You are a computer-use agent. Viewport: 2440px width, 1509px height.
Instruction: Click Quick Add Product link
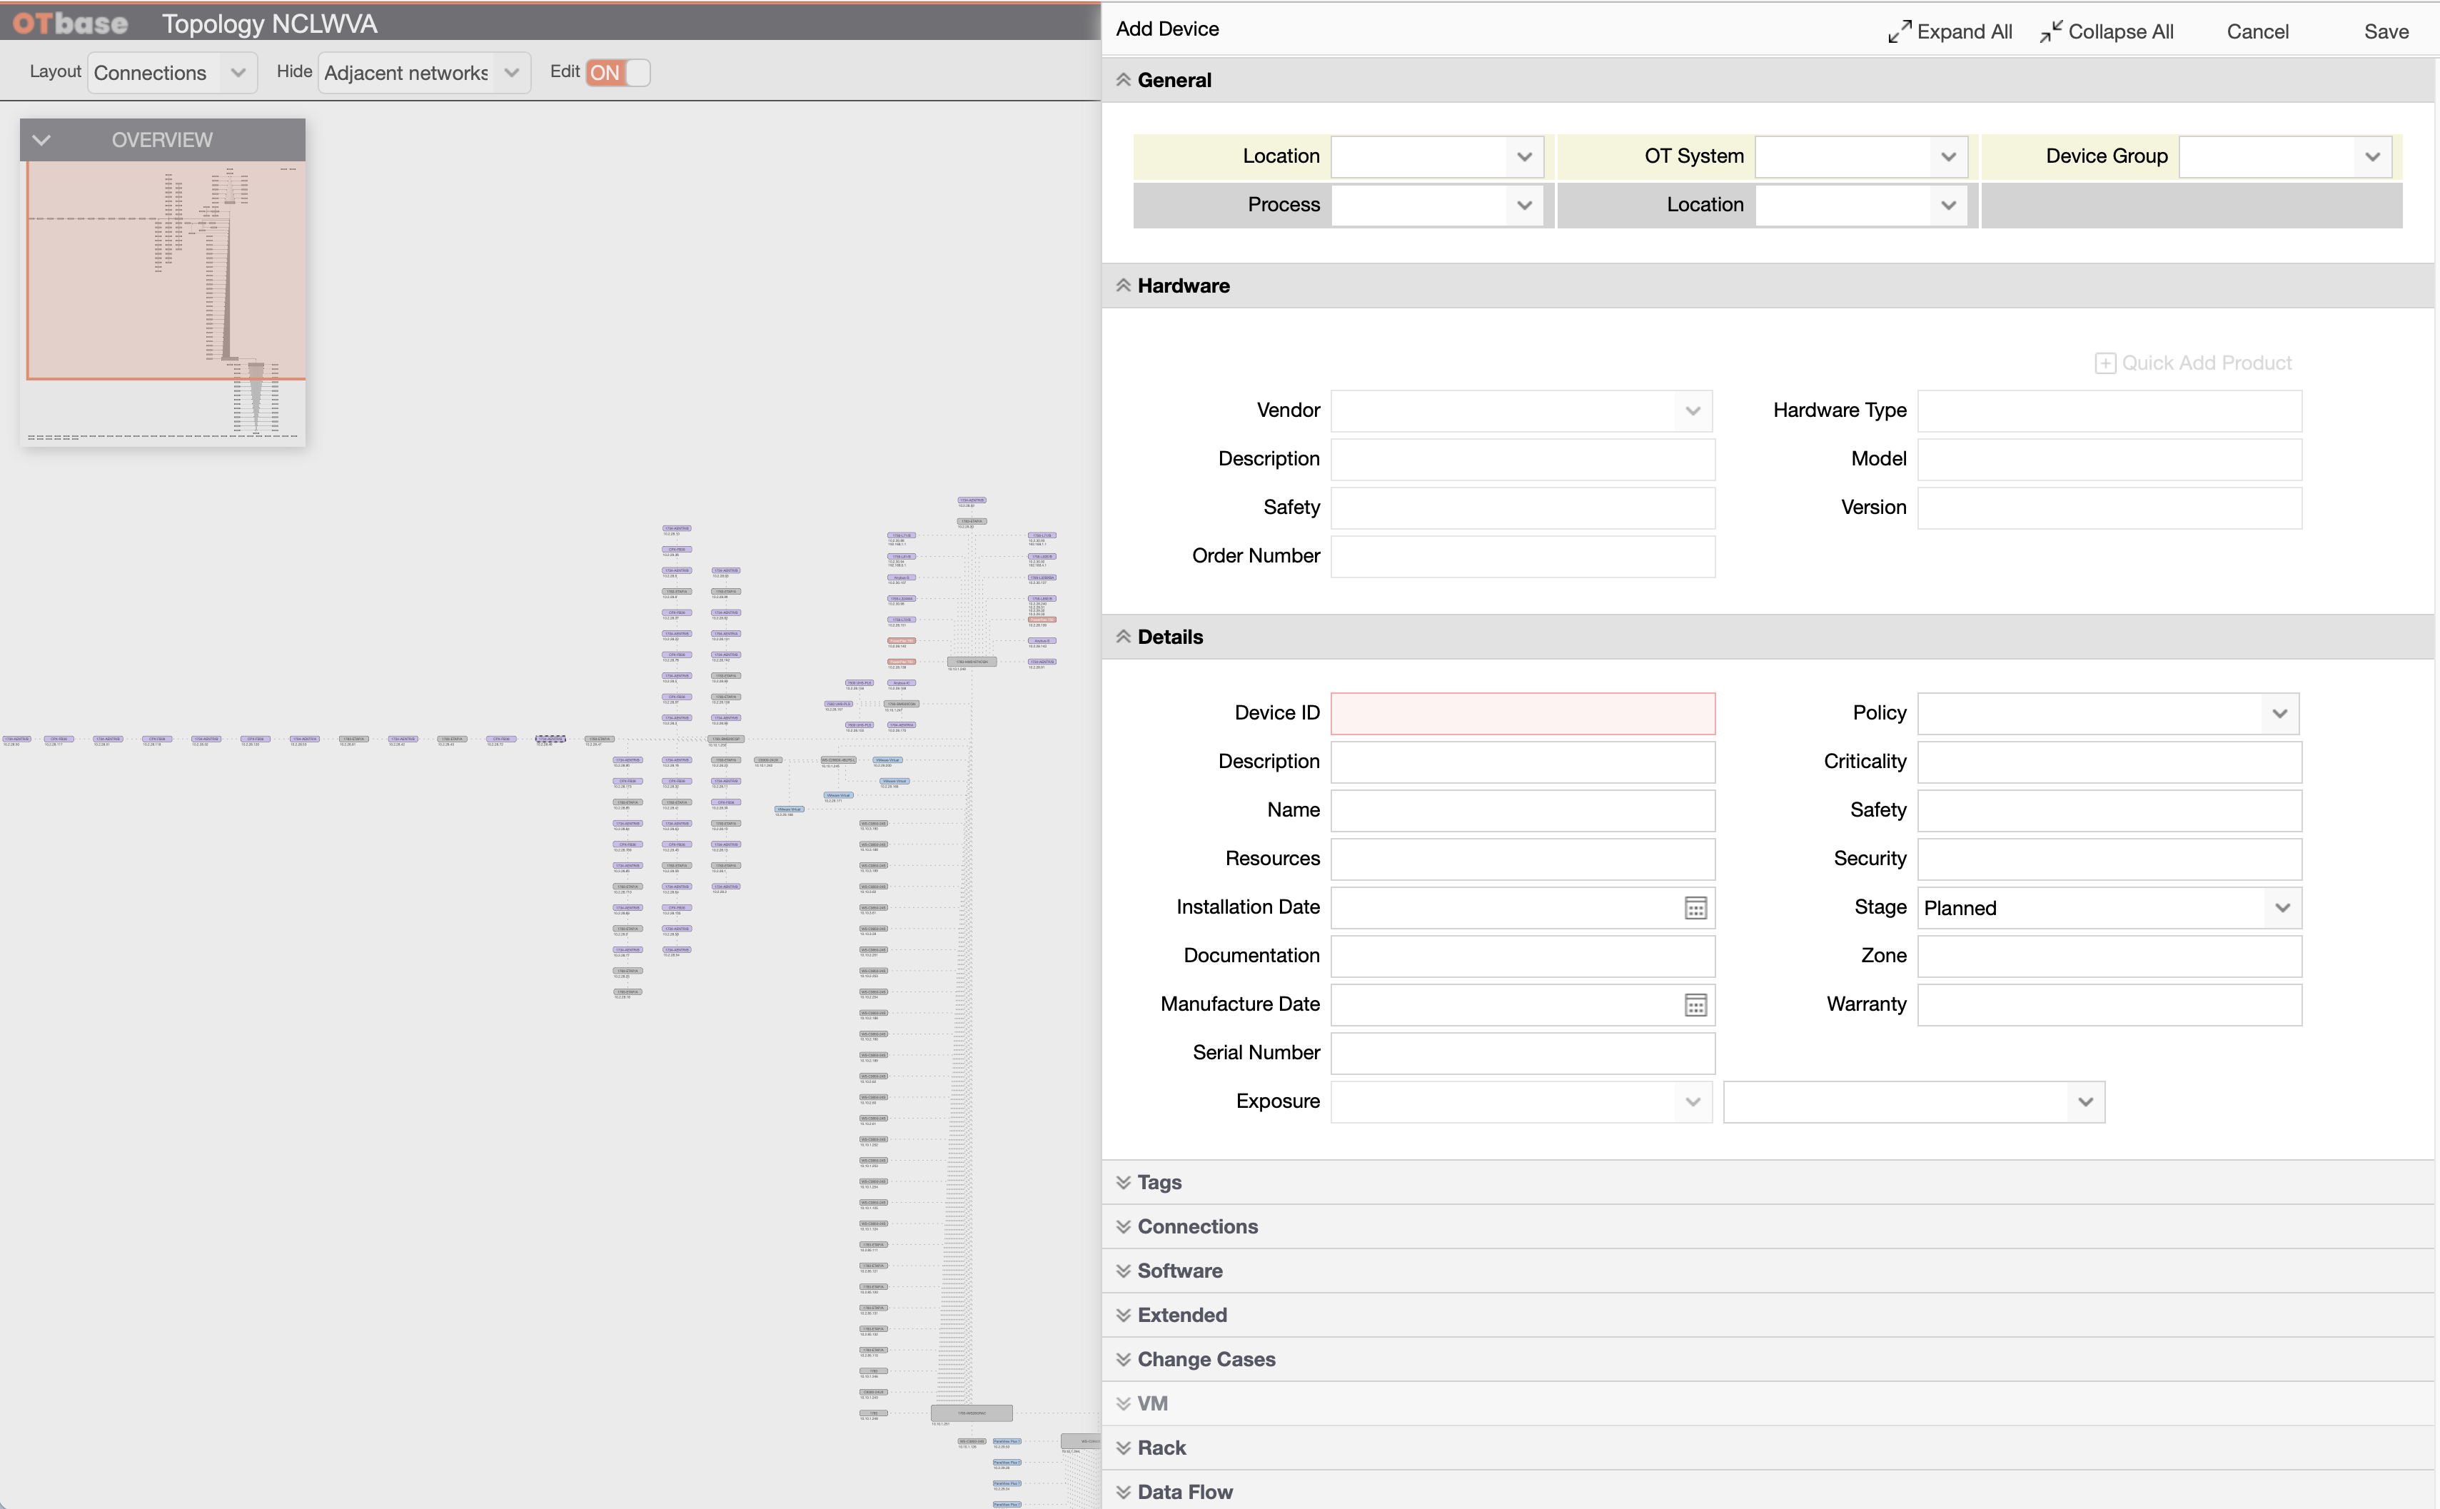[2194, 363]
